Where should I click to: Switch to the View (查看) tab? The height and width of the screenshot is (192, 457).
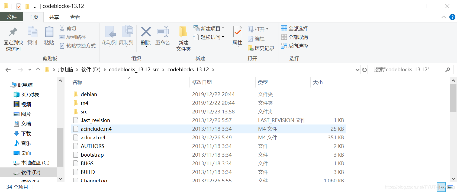coord(75,17)
